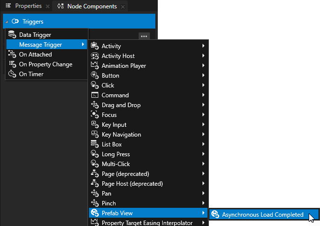This screenshot has height=226, width=320.
Task: Close the Properties tab
Action: (x=48, y=7)
